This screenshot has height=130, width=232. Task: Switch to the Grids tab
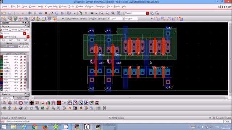[20, 98]
